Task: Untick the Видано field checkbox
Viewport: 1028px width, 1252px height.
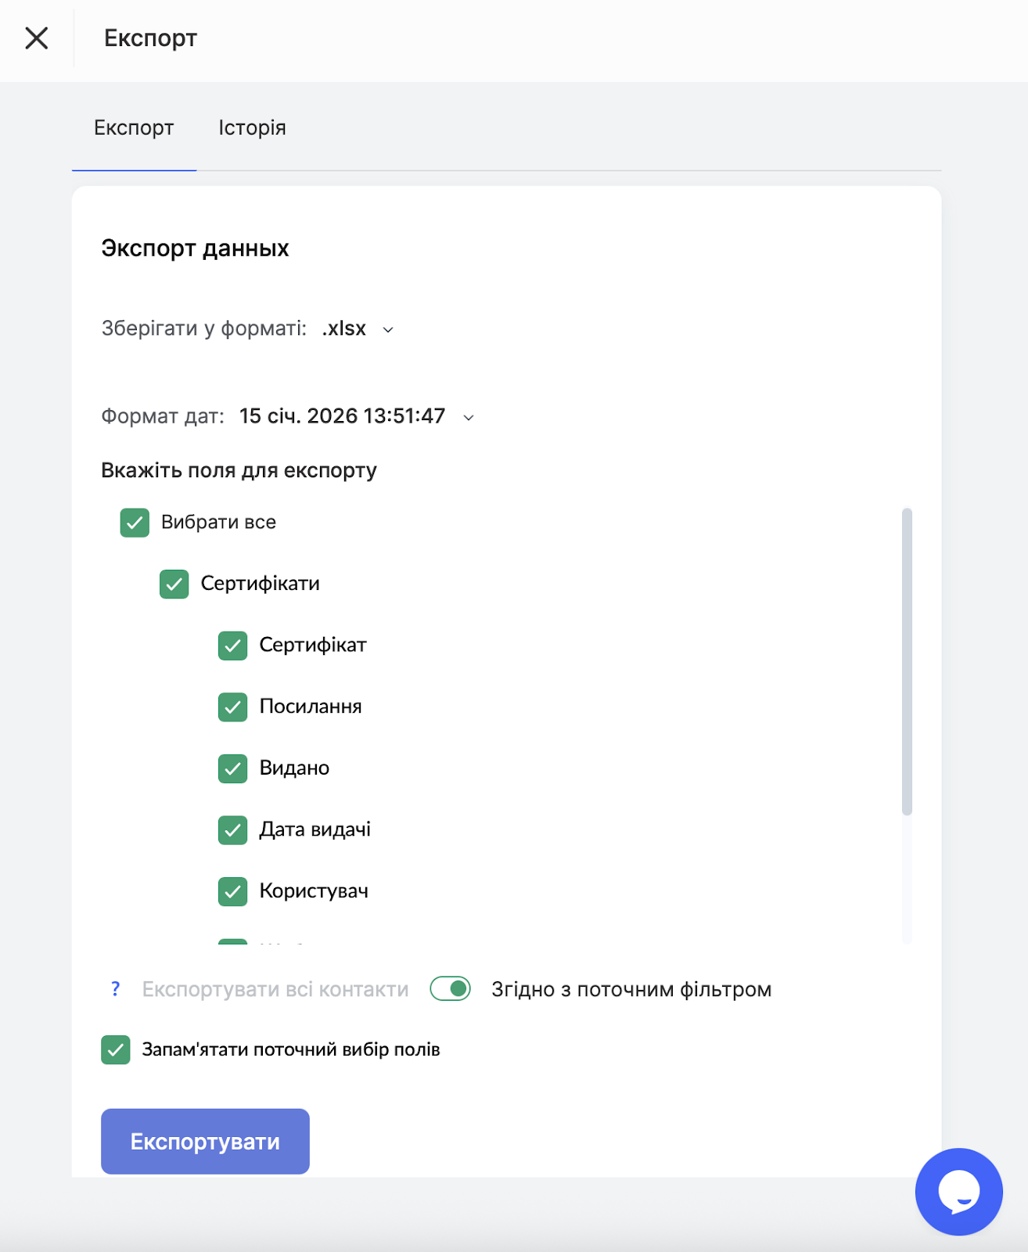Action: click(x=233, y=768)
